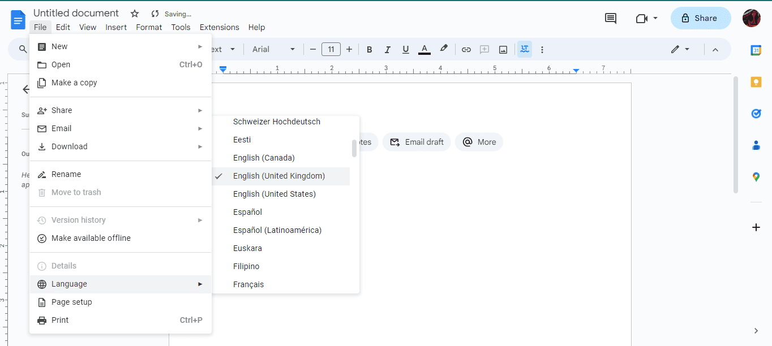
Task: Open the text color picker
Action: [424, 49]
